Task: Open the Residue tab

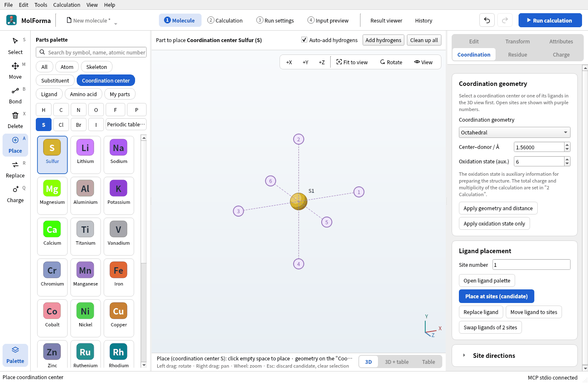Action: [518, 54]
